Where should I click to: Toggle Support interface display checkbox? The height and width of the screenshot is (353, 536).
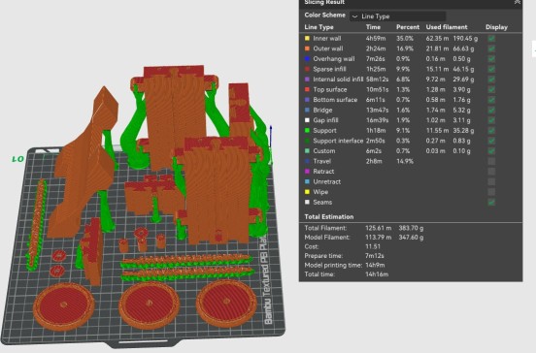pyautogui.click(x=491, y=141)
